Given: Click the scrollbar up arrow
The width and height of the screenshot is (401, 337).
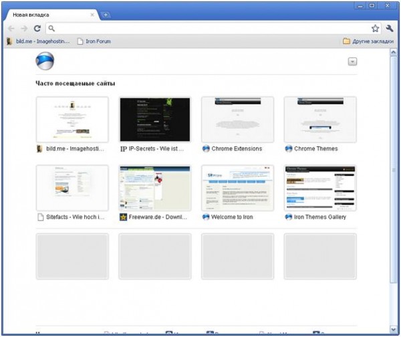Looking at the screenshot, I should 394,52.
